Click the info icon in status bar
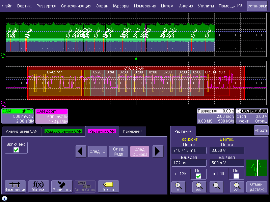Image resolution: width=270 pixels, height=202 pixels. coord(5,199)
